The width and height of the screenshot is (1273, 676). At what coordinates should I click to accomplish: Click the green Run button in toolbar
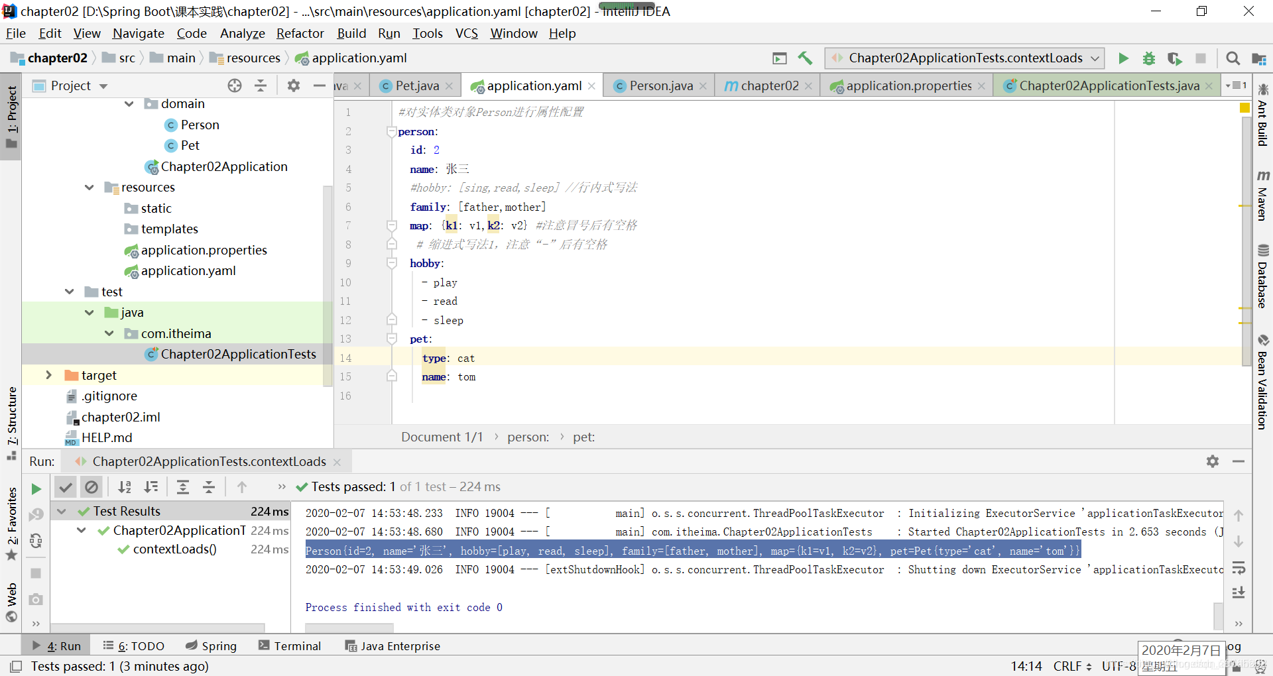pyautogui.click(x=1123, y=58)
